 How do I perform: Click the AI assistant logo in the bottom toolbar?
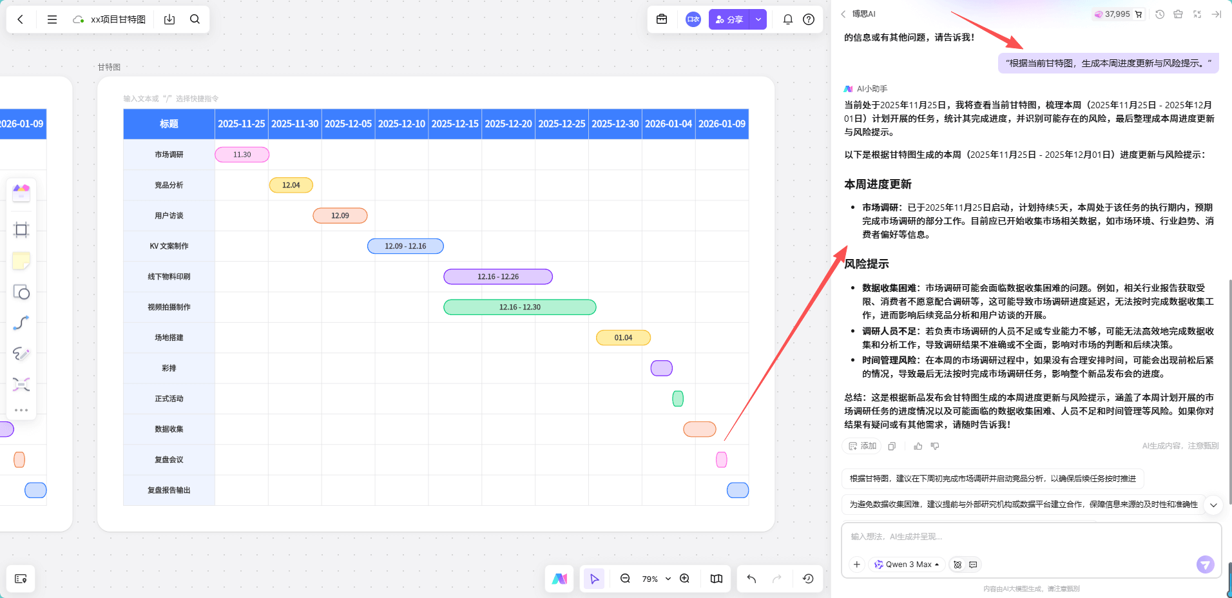559,579
